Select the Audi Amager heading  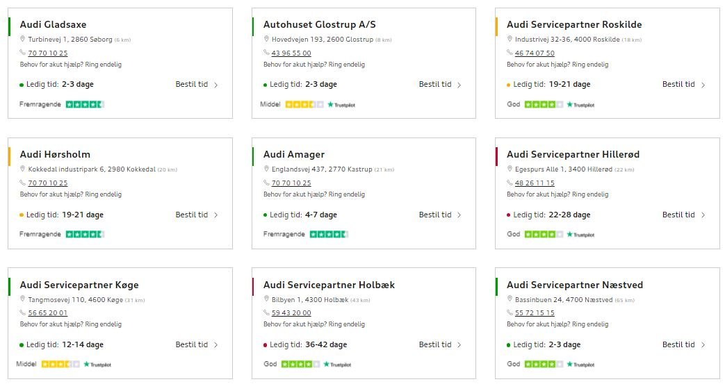(294, 155)
